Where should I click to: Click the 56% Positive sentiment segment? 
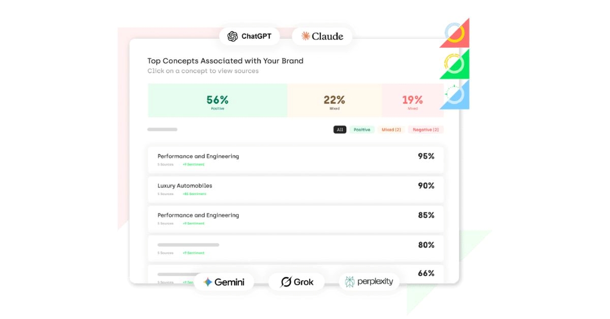click(218, 101)
